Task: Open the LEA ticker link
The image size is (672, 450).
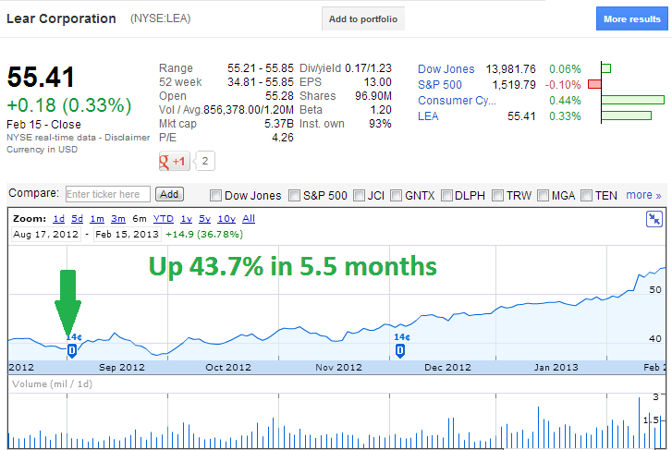Action: 428,116
